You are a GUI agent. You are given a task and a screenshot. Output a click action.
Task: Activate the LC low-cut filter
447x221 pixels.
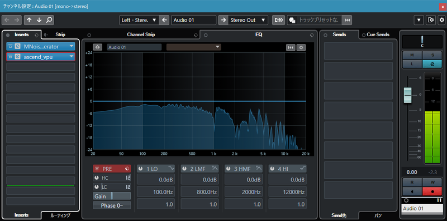tap(97, 187)
